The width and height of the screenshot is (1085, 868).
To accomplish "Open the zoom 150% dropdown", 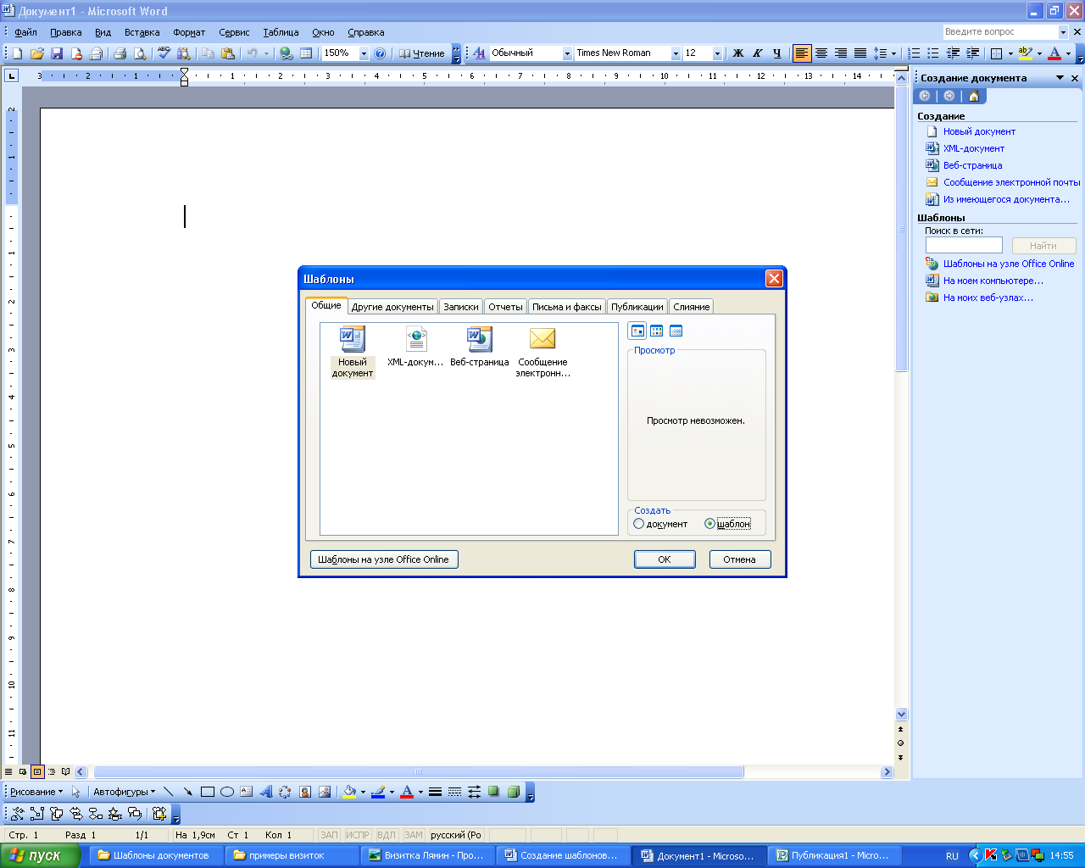I will pos(364,53).
